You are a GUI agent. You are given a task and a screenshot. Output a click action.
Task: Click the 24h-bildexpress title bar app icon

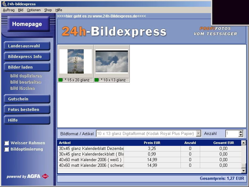pyautogui.click(x=4, y=4)
